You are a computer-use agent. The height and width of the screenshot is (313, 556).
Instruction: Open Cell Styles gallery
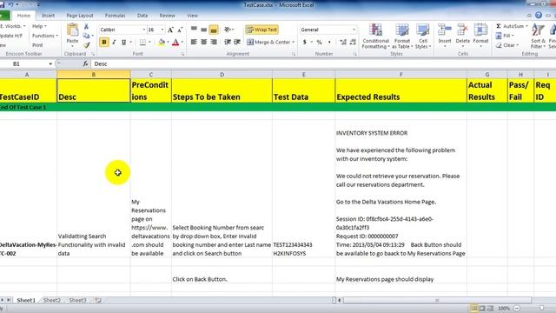(x=423, y=37)
